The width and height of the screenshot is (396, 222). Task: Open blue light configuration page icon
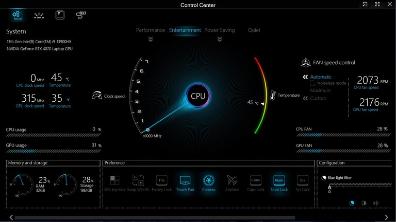[x=352, y=203]
